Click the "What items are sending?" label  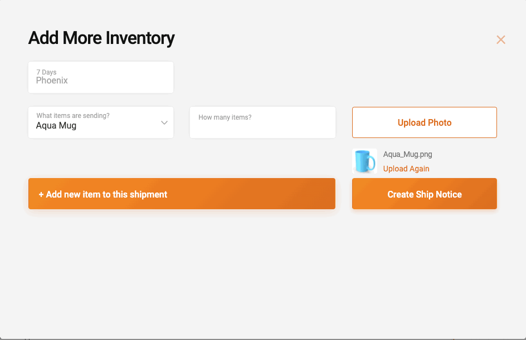coord(73,116)
